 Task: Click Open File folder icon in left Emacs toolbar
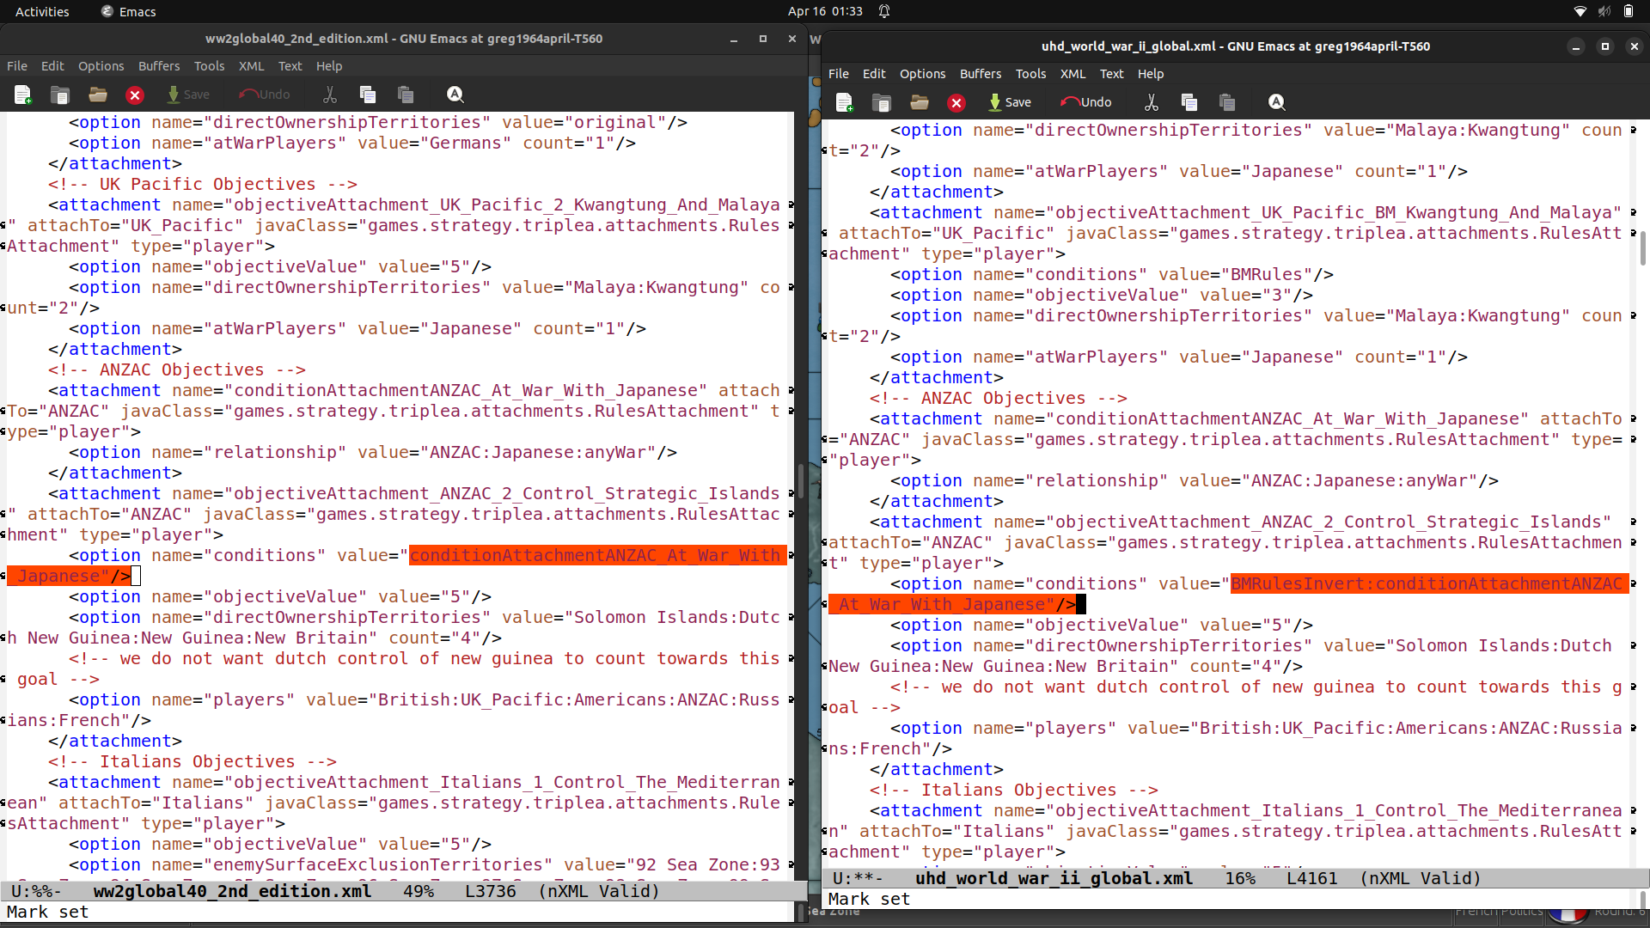[x=98, y=95]
